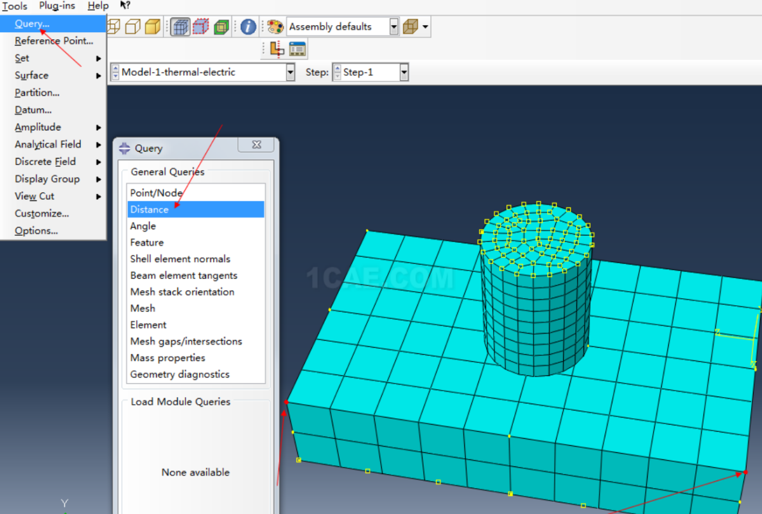
Task: Choose Reference Point... in the Tools menu
Action: click(53, 41)
